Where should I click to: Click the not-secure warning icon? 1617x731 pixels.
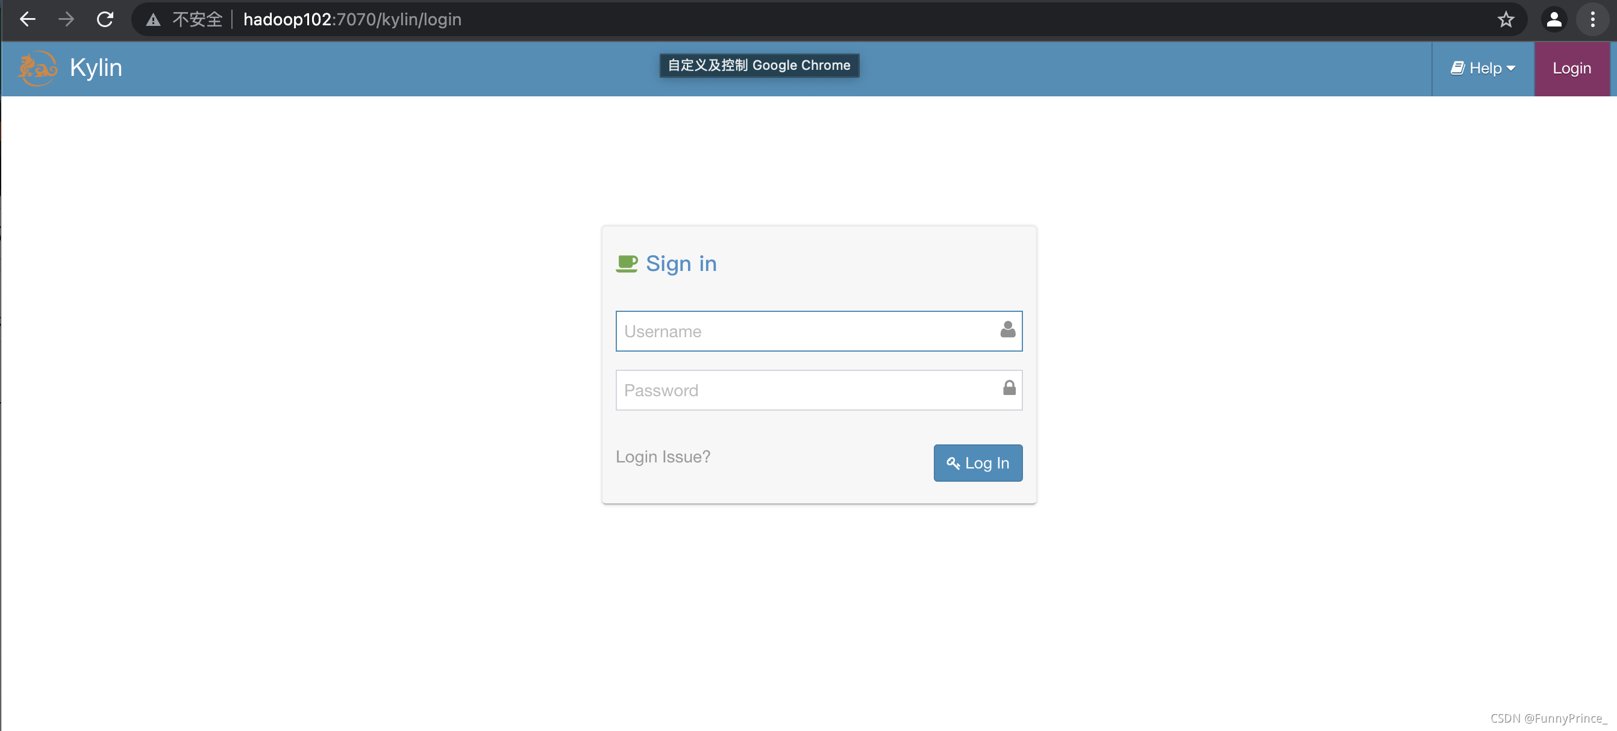click(153, 20)
